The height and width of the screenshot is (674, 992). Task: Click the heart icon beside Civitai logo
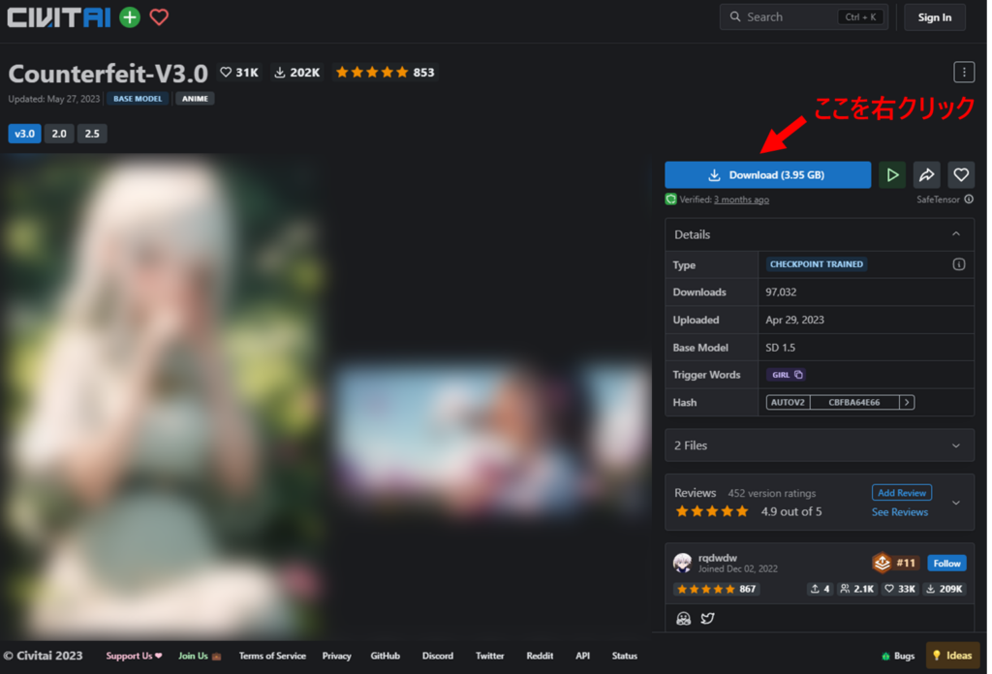pos(159,16)
